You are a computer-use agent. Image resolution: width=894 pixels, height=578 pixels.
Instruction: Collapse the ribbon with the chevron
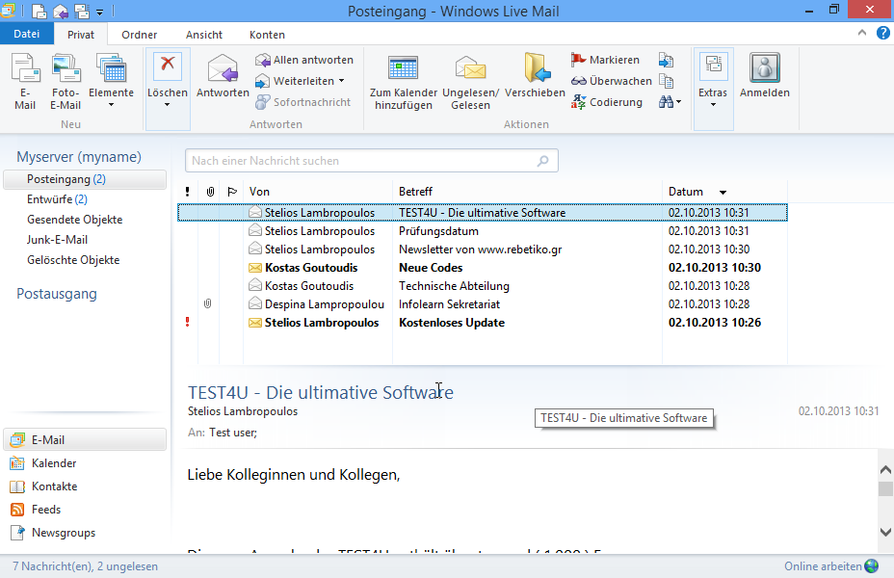[x=862, y=33]
